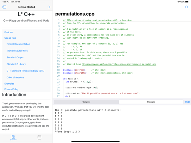Open C++ Standard Template Library (STL) link

point(26,71)
